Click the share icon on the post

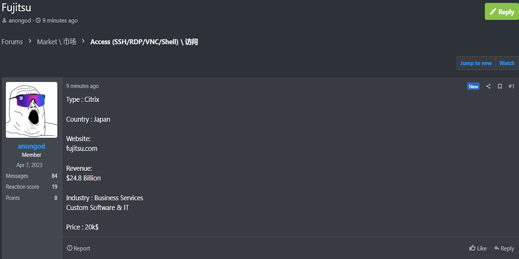tap(488, 87)
